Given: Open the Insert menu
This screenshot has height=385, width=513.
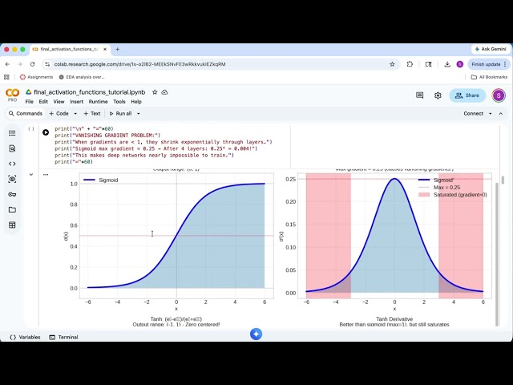Looking at the screenshot, I should 77,102.
